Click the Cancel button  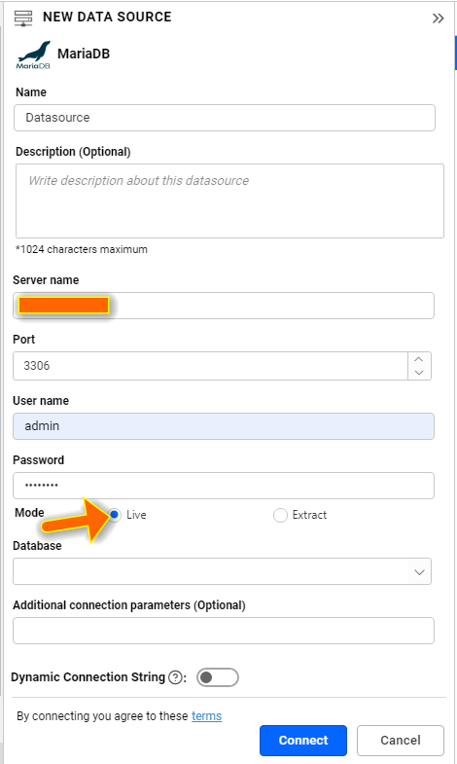(x=401, y=740)
